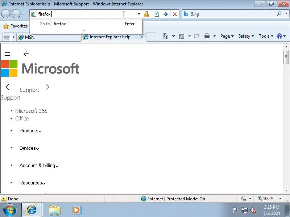Expand Account & billing menu

coord(39,165)
